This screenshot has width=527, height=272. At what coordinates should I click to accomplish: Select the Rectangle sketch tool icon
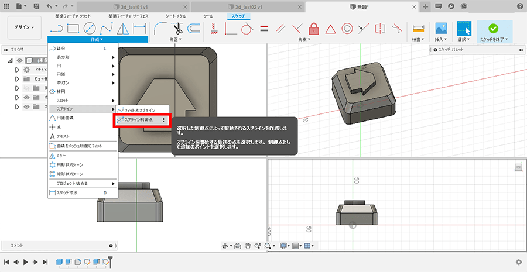(74, 28)
